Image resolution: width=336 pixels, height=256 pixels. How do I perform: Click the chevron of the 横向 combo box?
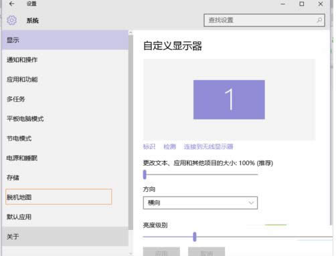click(251, 203)
